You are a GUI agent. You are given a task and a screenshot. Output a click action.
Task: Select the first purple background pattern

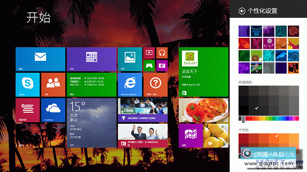coord(244,31)
